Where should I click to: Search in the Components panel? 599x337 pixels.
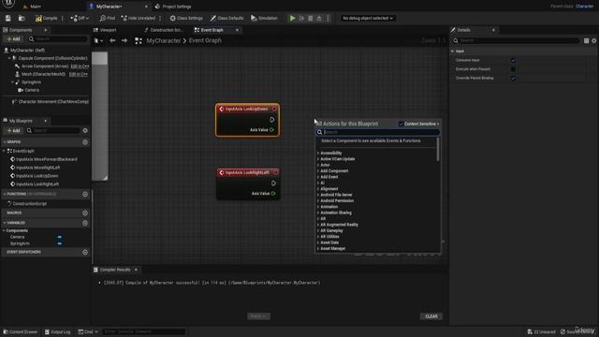point(57,39)
